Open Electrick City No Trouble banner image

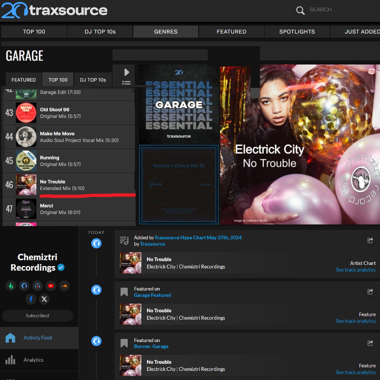300,145
